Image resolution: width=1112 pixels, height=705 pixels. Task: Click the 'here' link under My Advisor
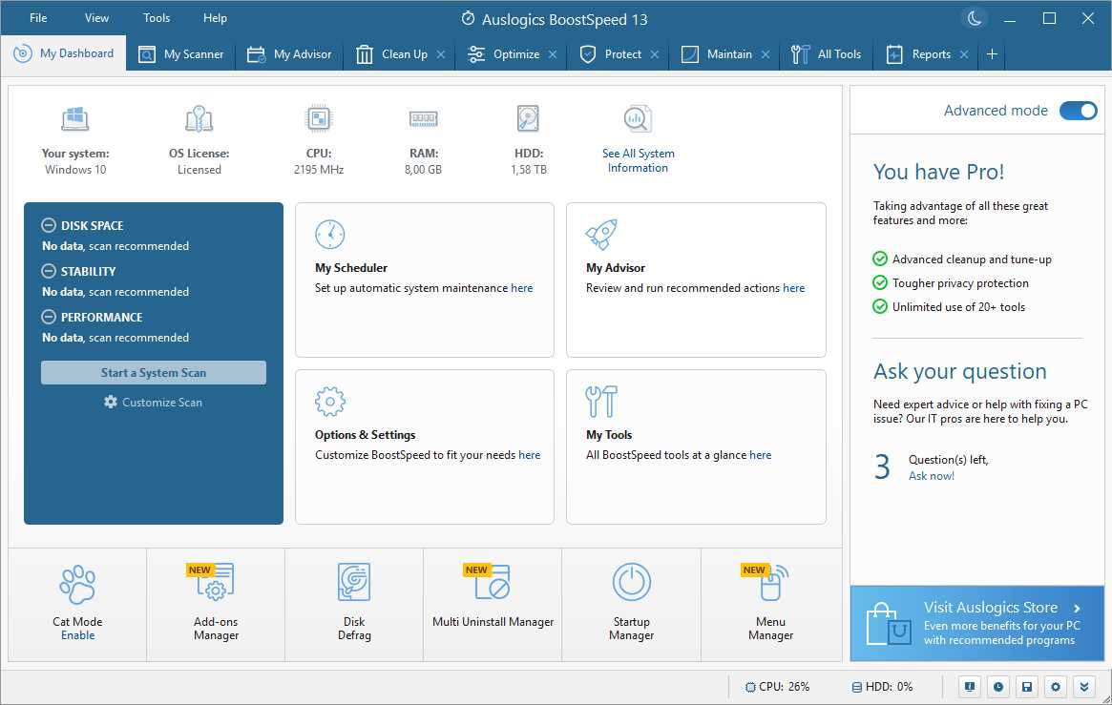(794, 288)
